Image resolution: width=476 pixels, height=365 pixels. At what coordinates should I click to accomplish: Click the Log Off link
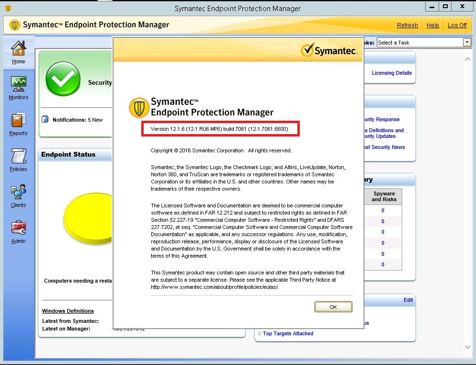coord(457,25)
